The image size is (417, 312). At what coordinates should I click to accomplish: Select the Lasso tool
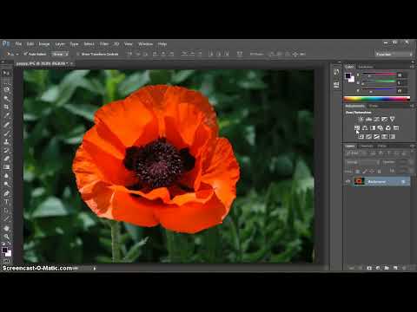[6, 89]
